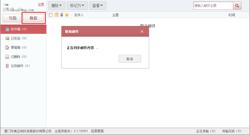Close the 收取邮件 dialog
250x135 pixels.
pos(142,32)
